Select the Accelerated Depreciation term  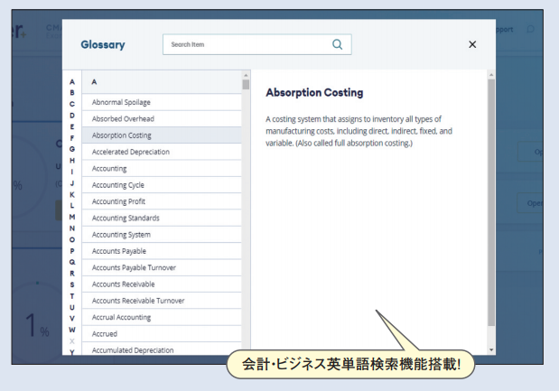click(x=130, y=152)
